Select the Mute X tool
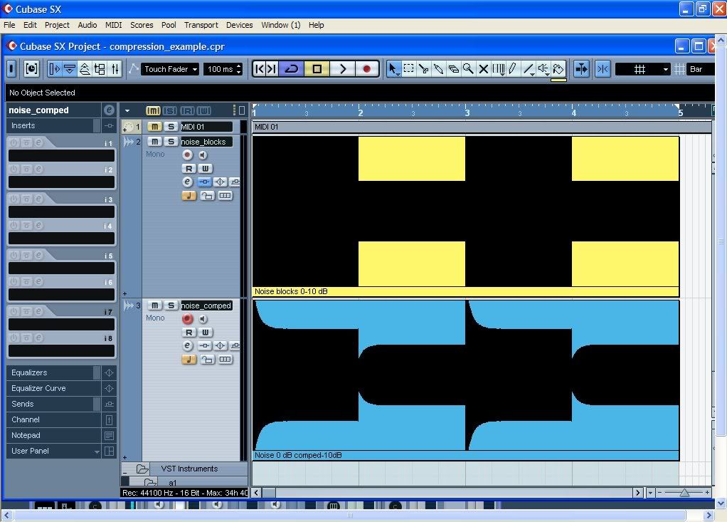The image size is (727, 522). 483,69
